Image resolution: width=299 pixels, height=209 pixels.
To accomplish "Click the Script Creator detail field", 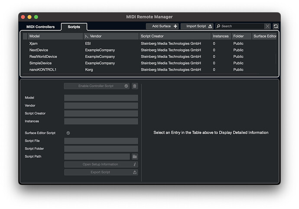I will point(101,114).
